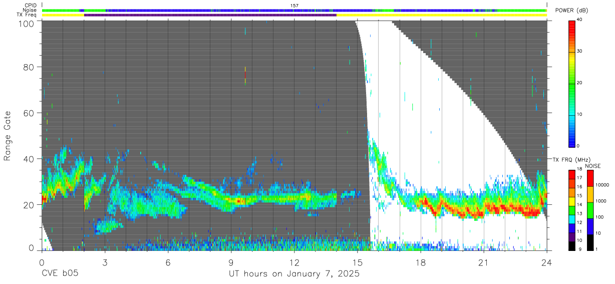Click the NOISE colorbar strip

point(590,210)
